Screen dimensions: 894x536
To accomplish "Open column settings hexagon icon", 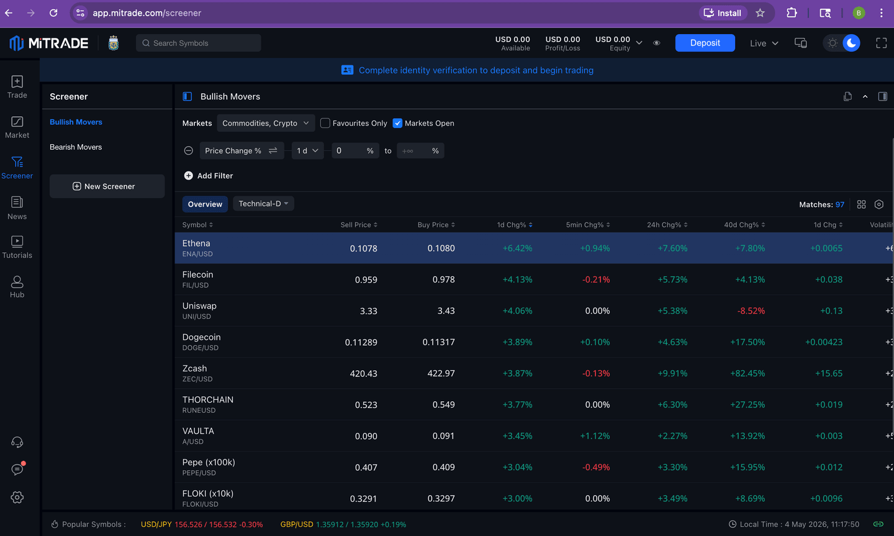I will 879,204.
